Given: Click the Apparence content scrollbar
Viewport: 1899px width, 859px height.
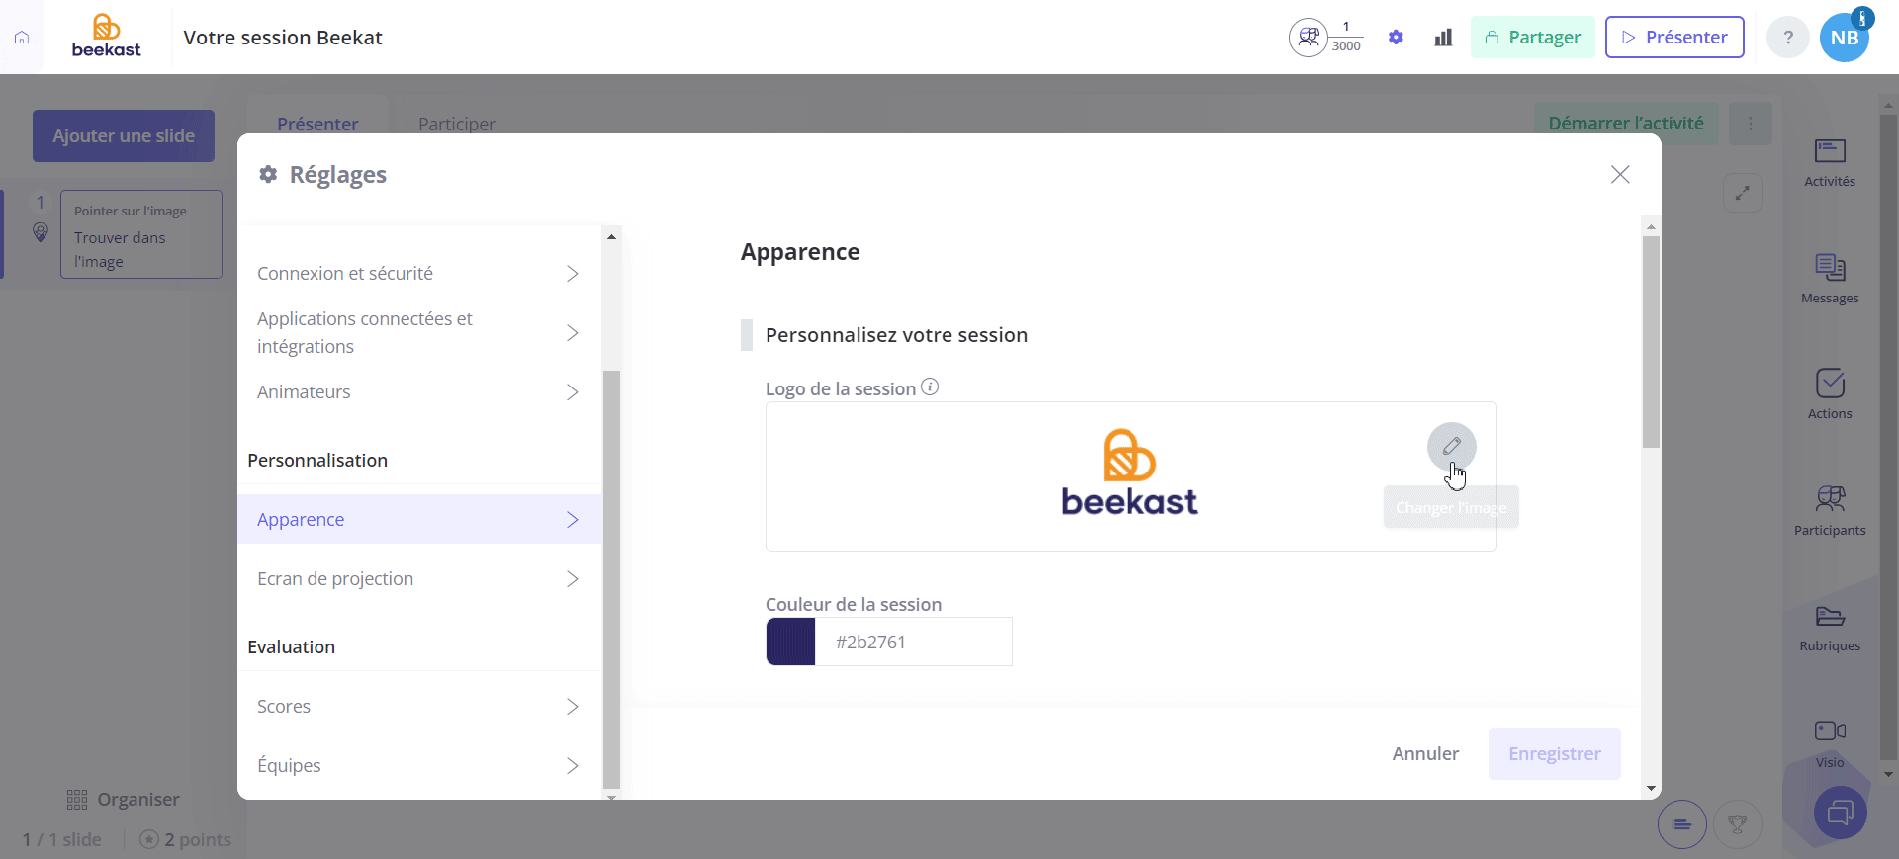Looking at the screenshot, I should click(1651, 342).
